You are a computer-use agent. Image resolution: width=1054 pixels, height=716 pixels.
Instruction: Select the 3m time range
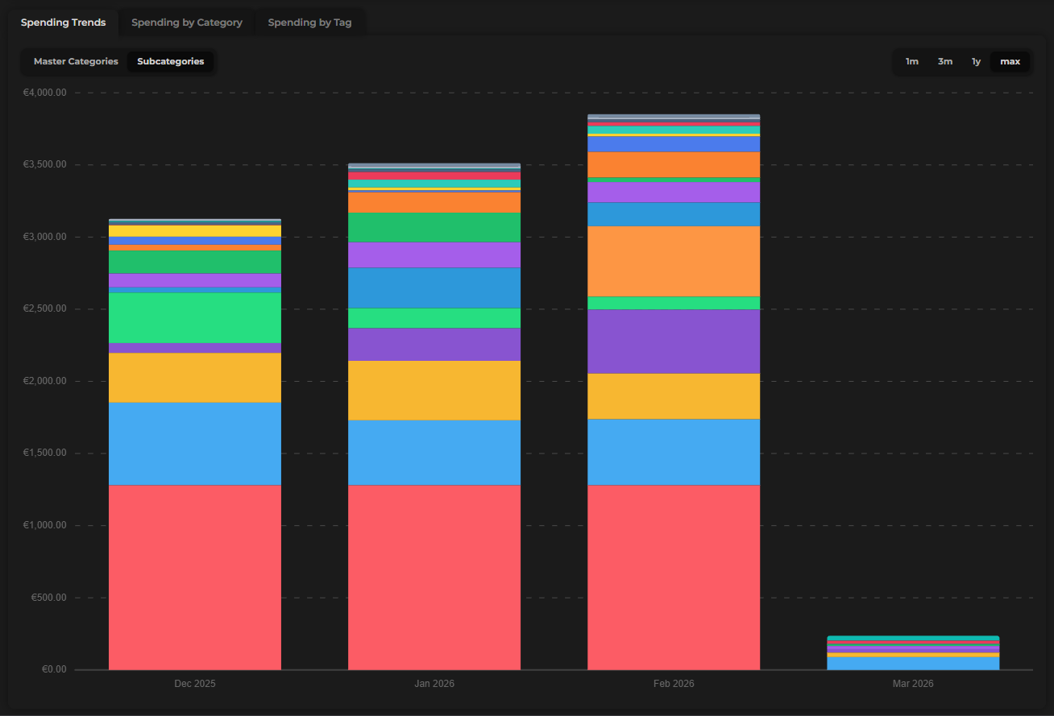944,61
